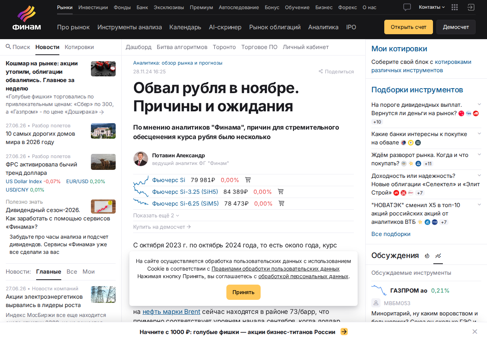Click the Демосчет button

(x=456, y=27)
